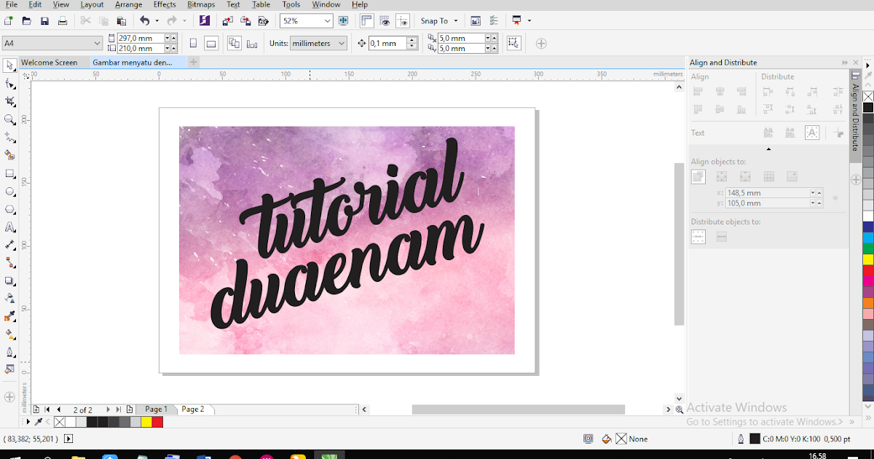Open the Arrange menu
874x459 pixels.
tap(128, 4)
